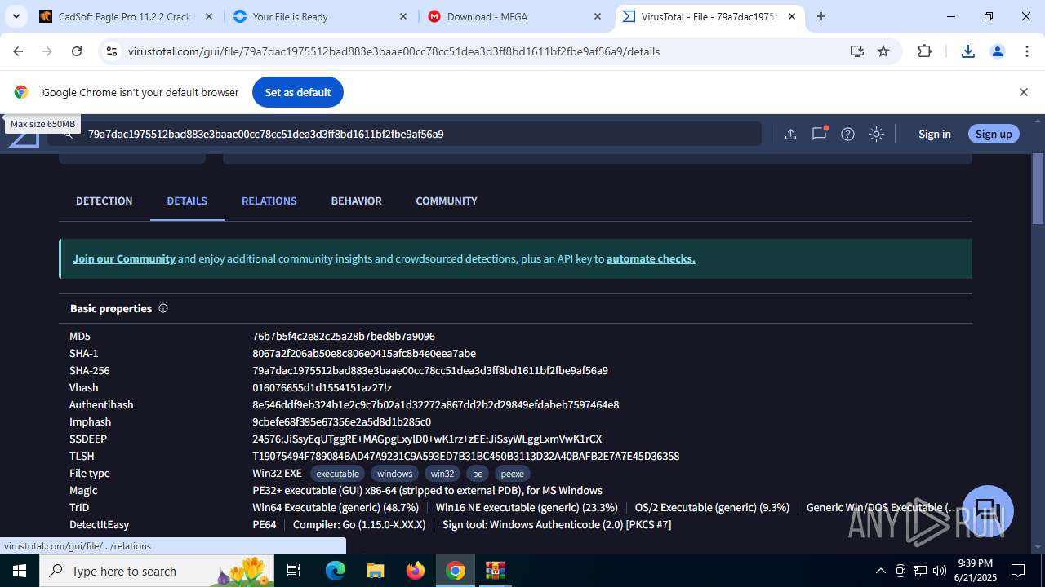Click the browser back arrow

(x=18, y=51)
